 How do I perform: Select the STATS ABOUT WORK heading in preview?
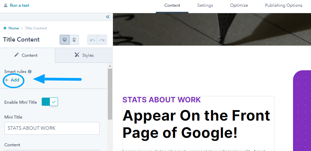(162, 100)
